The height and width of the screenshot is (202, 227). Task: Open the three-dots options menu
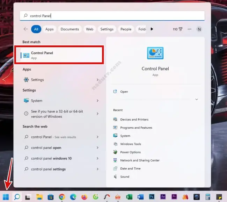click(189, 29)
